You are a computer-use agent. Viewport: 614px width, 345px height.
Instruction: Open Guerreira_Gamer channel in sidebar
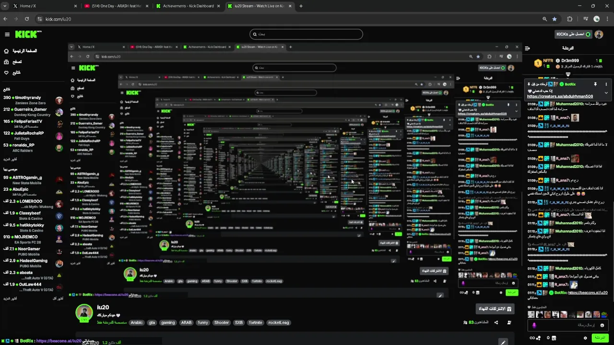tap(33, 112)
